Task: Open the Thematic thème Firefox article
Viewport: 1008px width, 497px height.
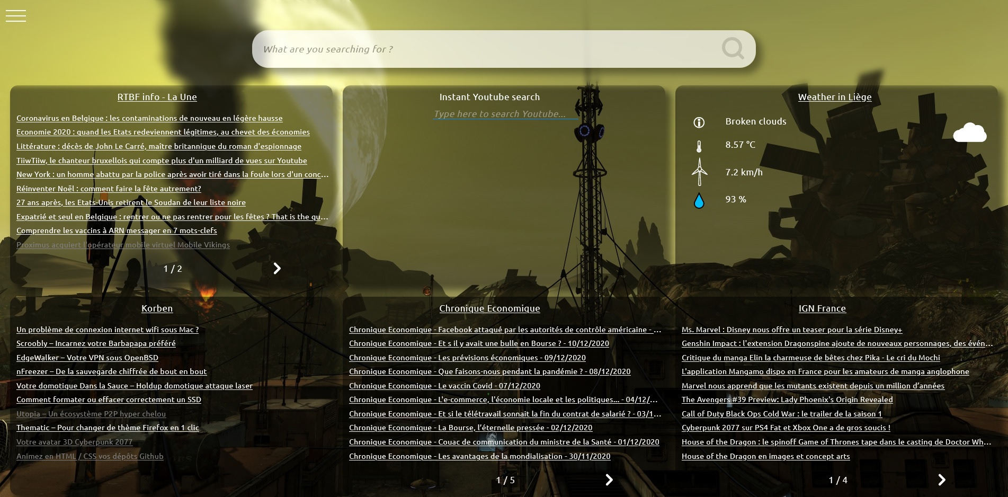Action: click(108, 428)
